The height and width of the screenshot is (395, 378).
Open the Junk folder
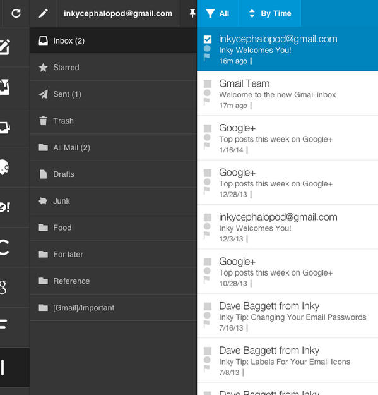113,201
